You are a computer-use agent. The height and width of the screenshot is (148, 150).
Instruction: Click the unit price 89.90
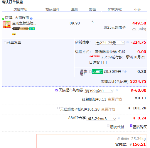click(x=75, y=23)
